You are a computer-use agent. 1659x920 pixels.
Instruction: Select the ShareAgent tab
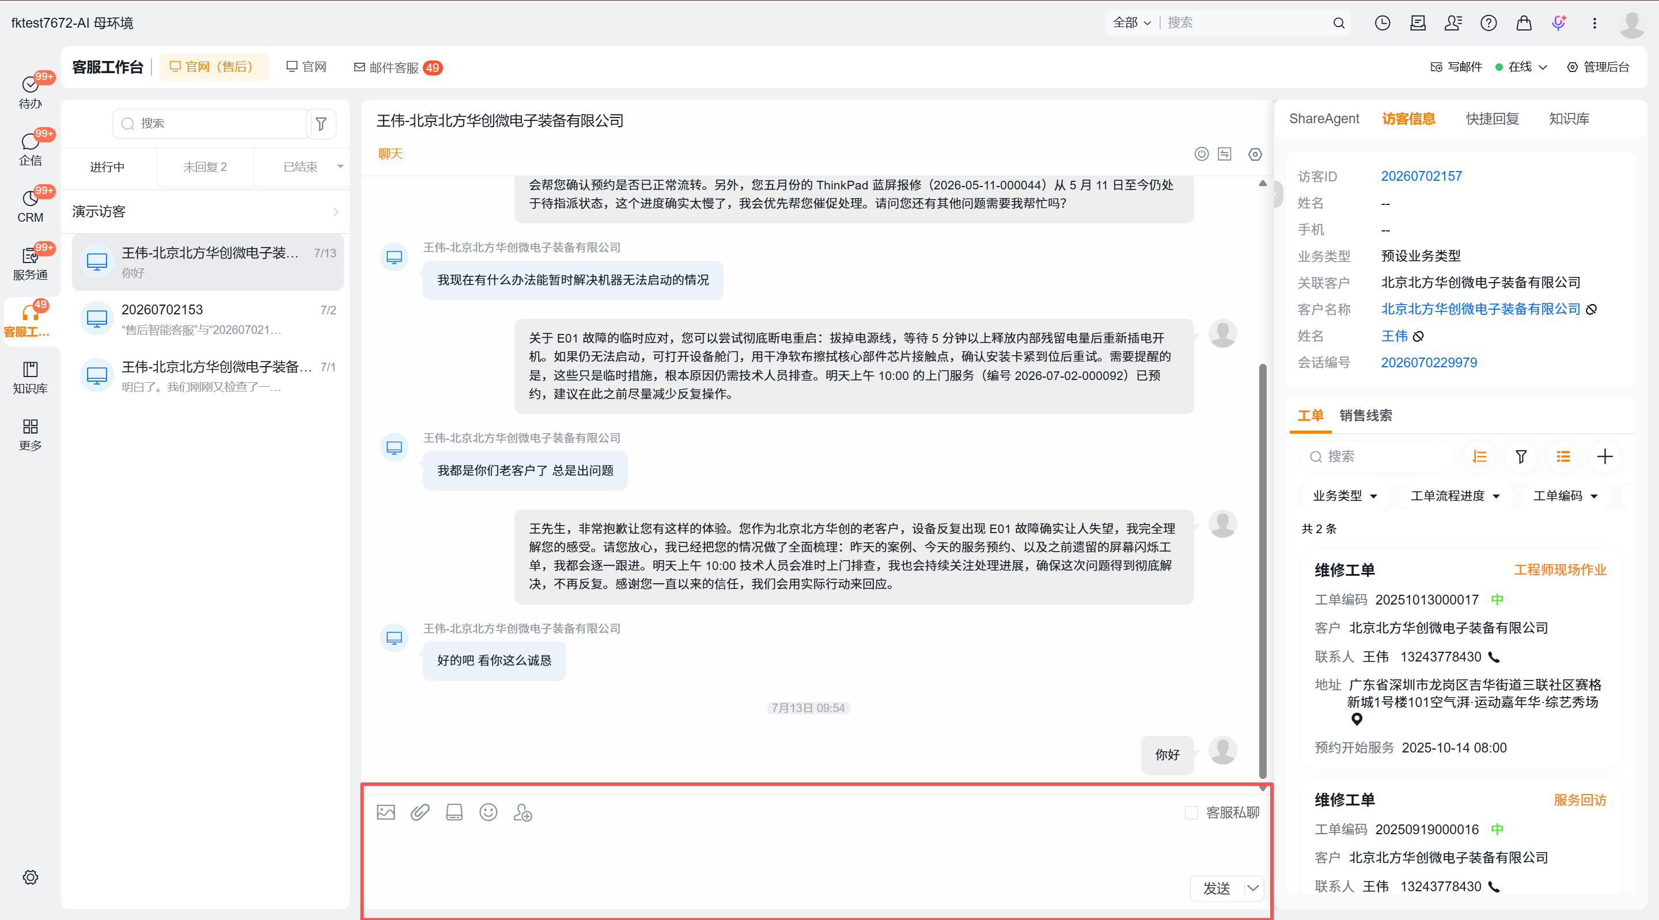coord(1324,119)
